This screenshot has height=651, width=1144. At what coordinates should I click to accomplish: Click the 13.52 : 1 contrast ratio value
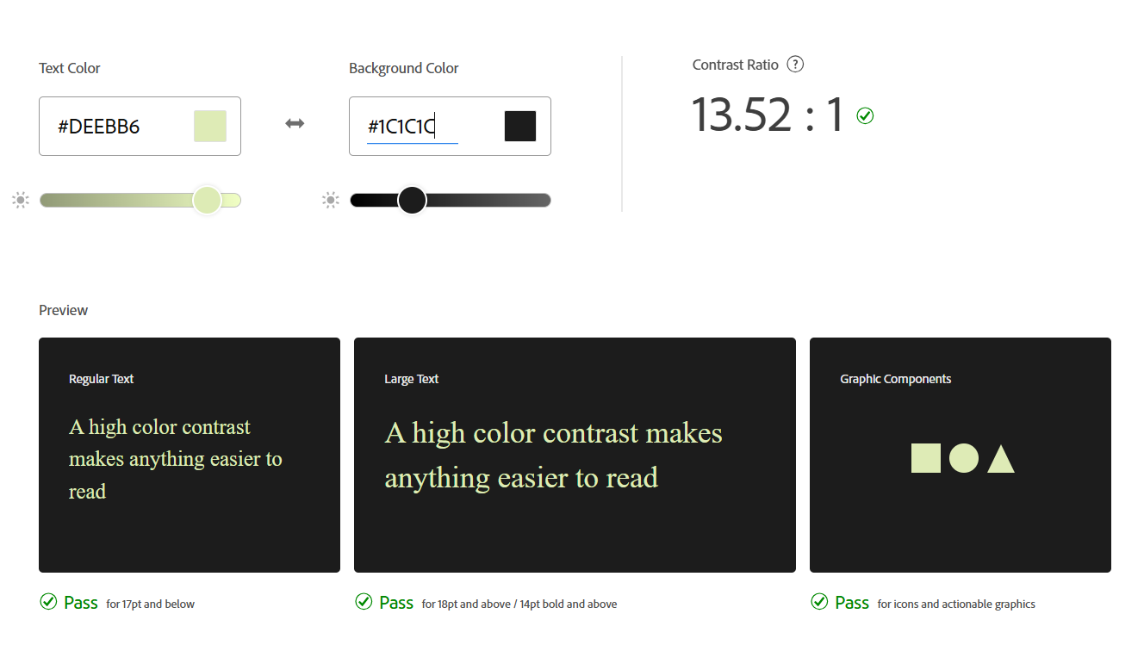pyautogui.click(x=768, y=115)
